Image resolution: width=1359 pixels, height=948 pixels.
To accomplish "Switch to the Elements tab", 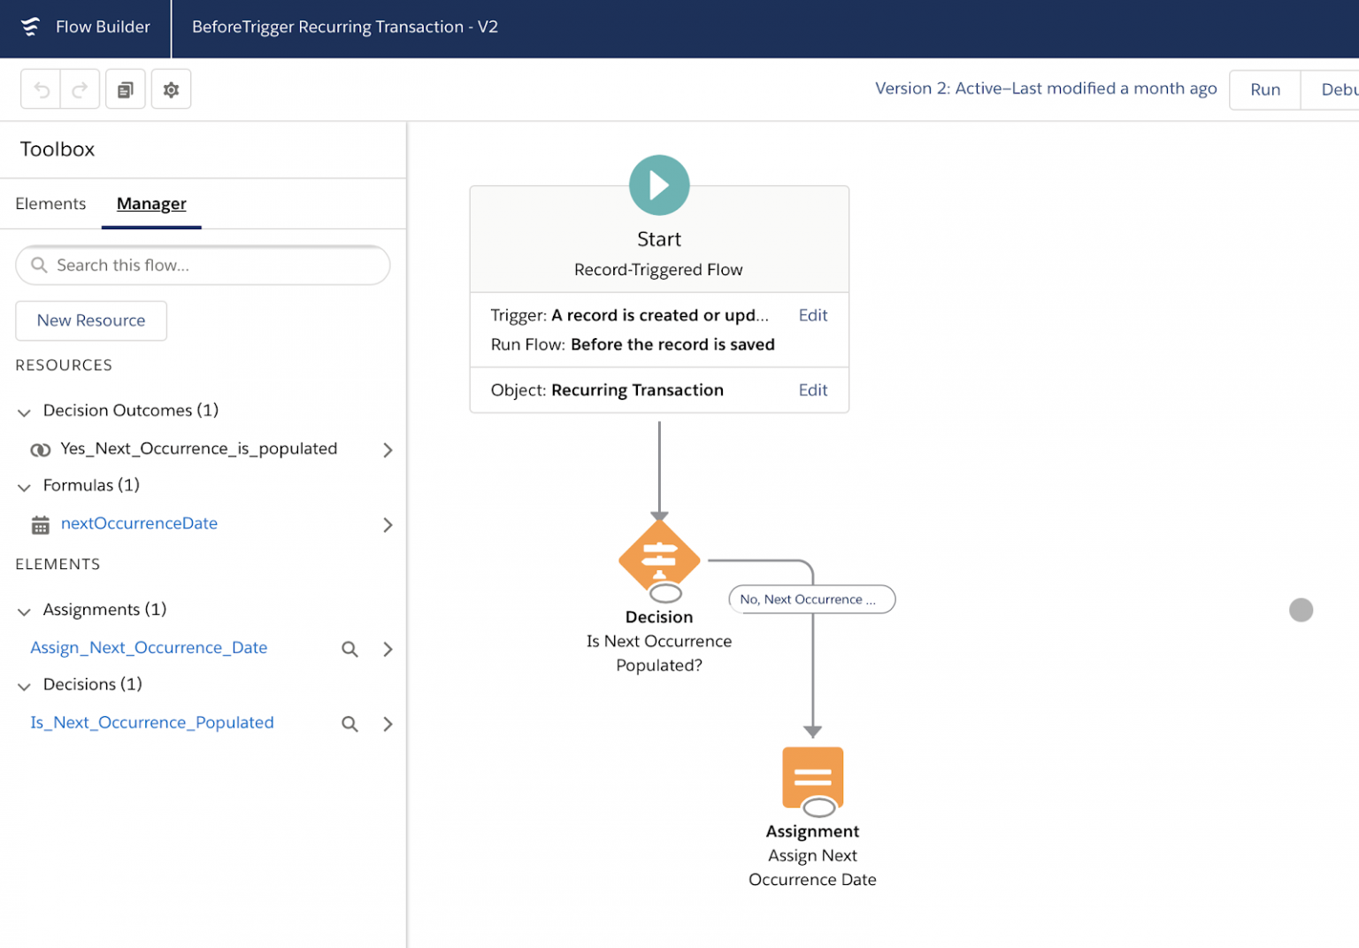I will pos(50,204).
